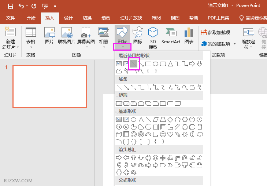Select the diamond shape

(x=170, y=120)
